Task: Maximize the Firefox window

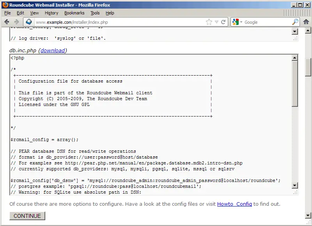Action: click(x=300, y=5)
